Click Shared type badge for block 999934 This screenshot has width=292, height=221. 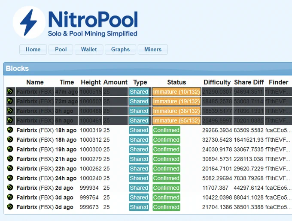point(139,188)
